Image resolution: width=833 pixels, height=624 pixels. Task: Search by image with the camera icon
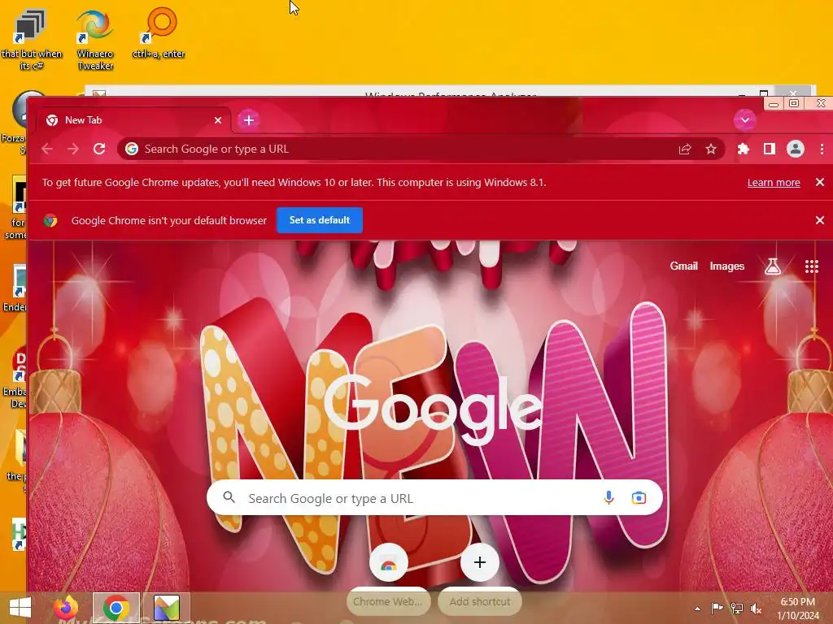click(639, 498)
